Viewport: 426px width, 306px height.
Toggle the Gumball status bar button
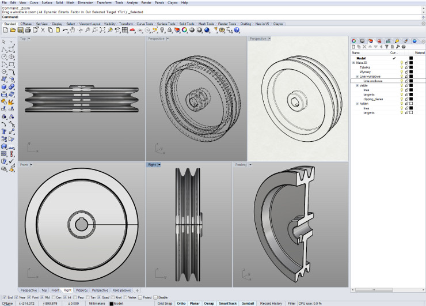pyautogui.click(x=248, y=304)
